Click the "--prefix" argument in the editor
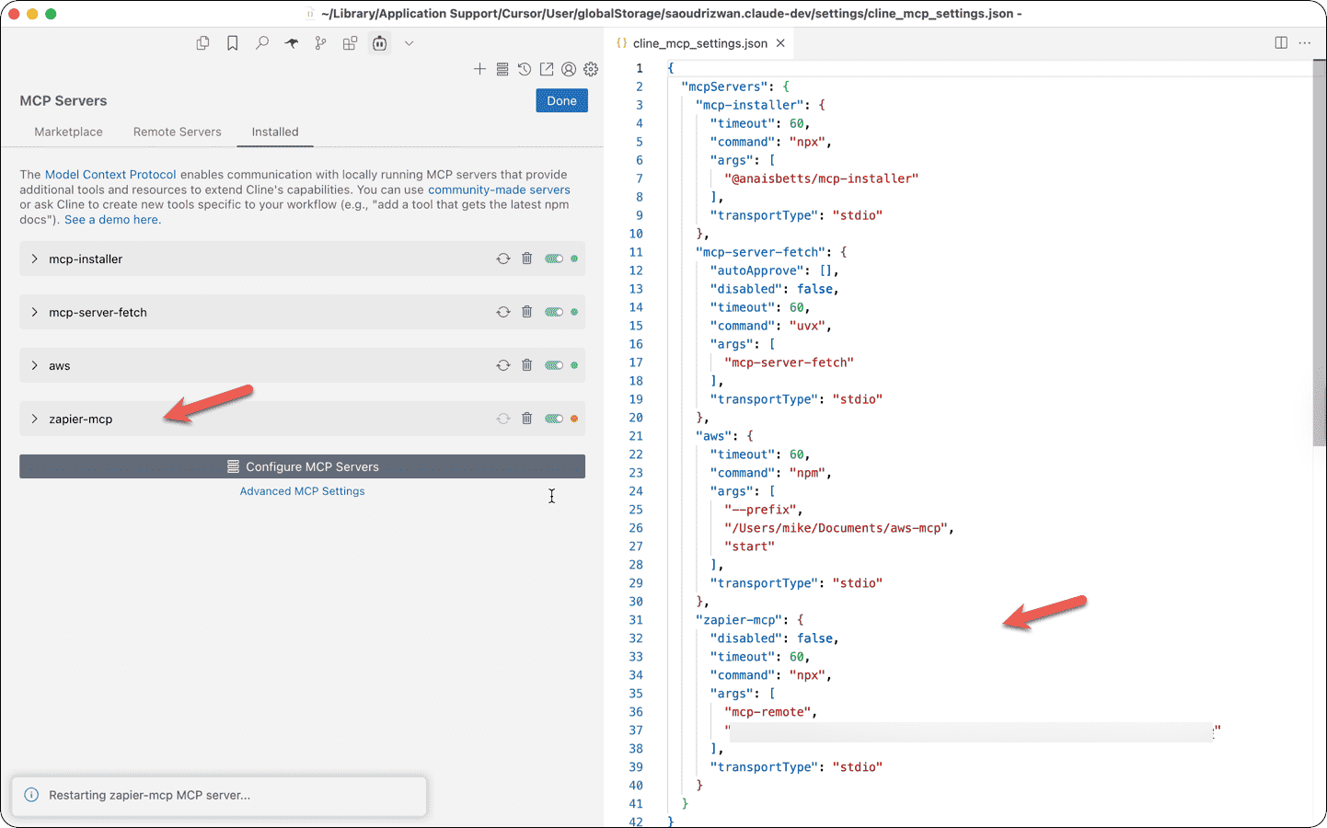Screen dimensions: 1327x828 [762, 510]
